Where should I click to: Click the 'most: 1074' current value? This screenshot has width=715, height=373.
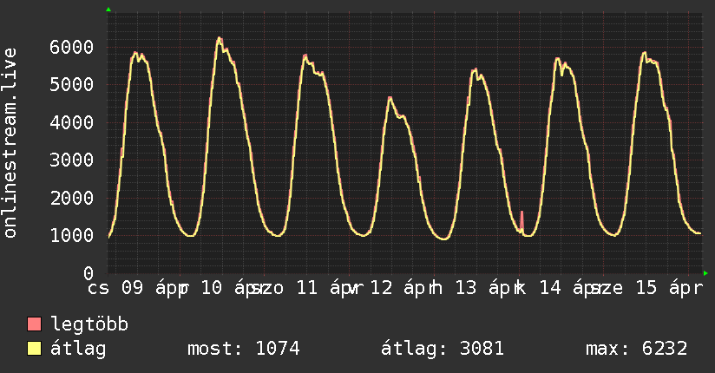click(243, 350)
